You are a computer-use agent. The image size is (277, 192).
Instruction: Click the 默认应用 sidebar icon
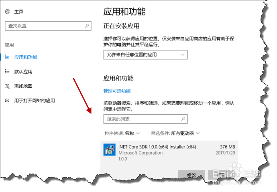point(7,71)
